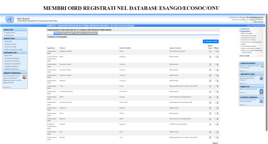Click update icon for Conte row

coord(210,86)
